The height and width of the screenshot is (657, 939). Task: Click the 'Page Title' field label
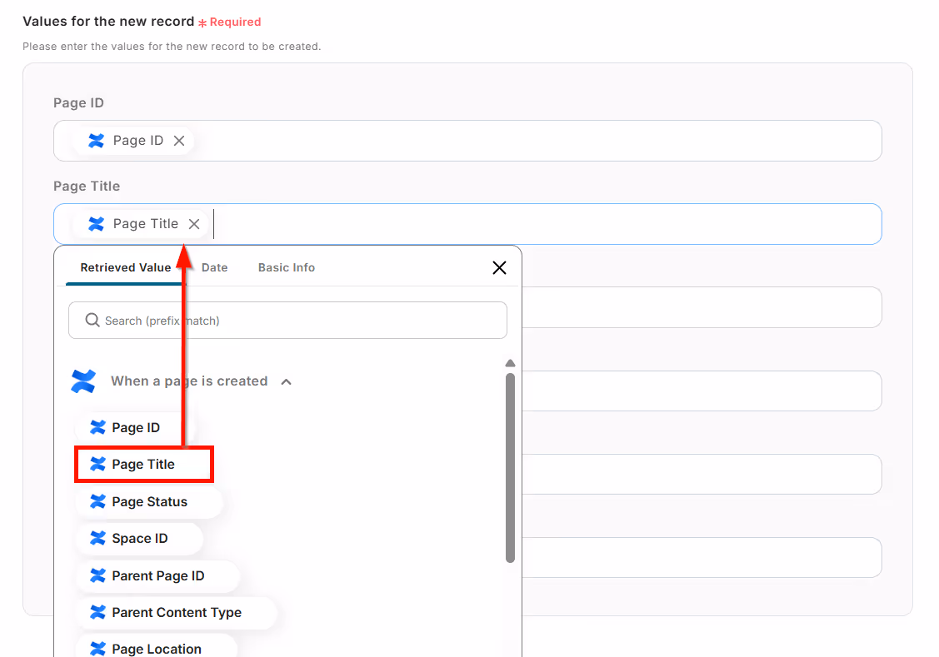point(87,186)
